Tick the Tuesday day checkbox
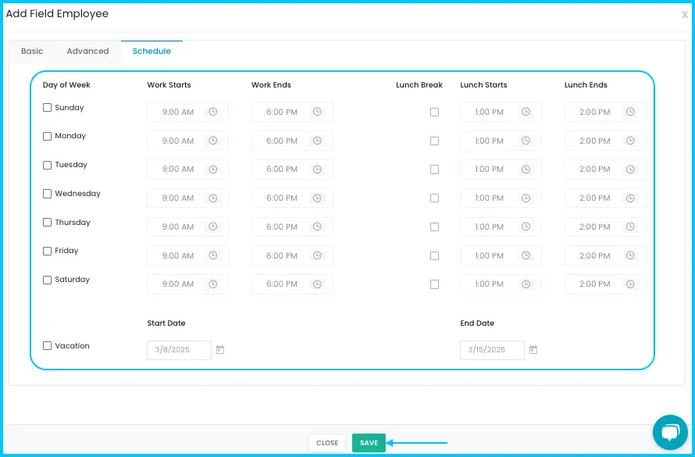Viewport: 695px width, 457px height. tap(47, 165)
